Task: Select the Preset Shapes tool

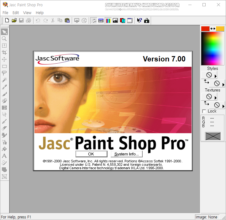Action: coord(4,170)
